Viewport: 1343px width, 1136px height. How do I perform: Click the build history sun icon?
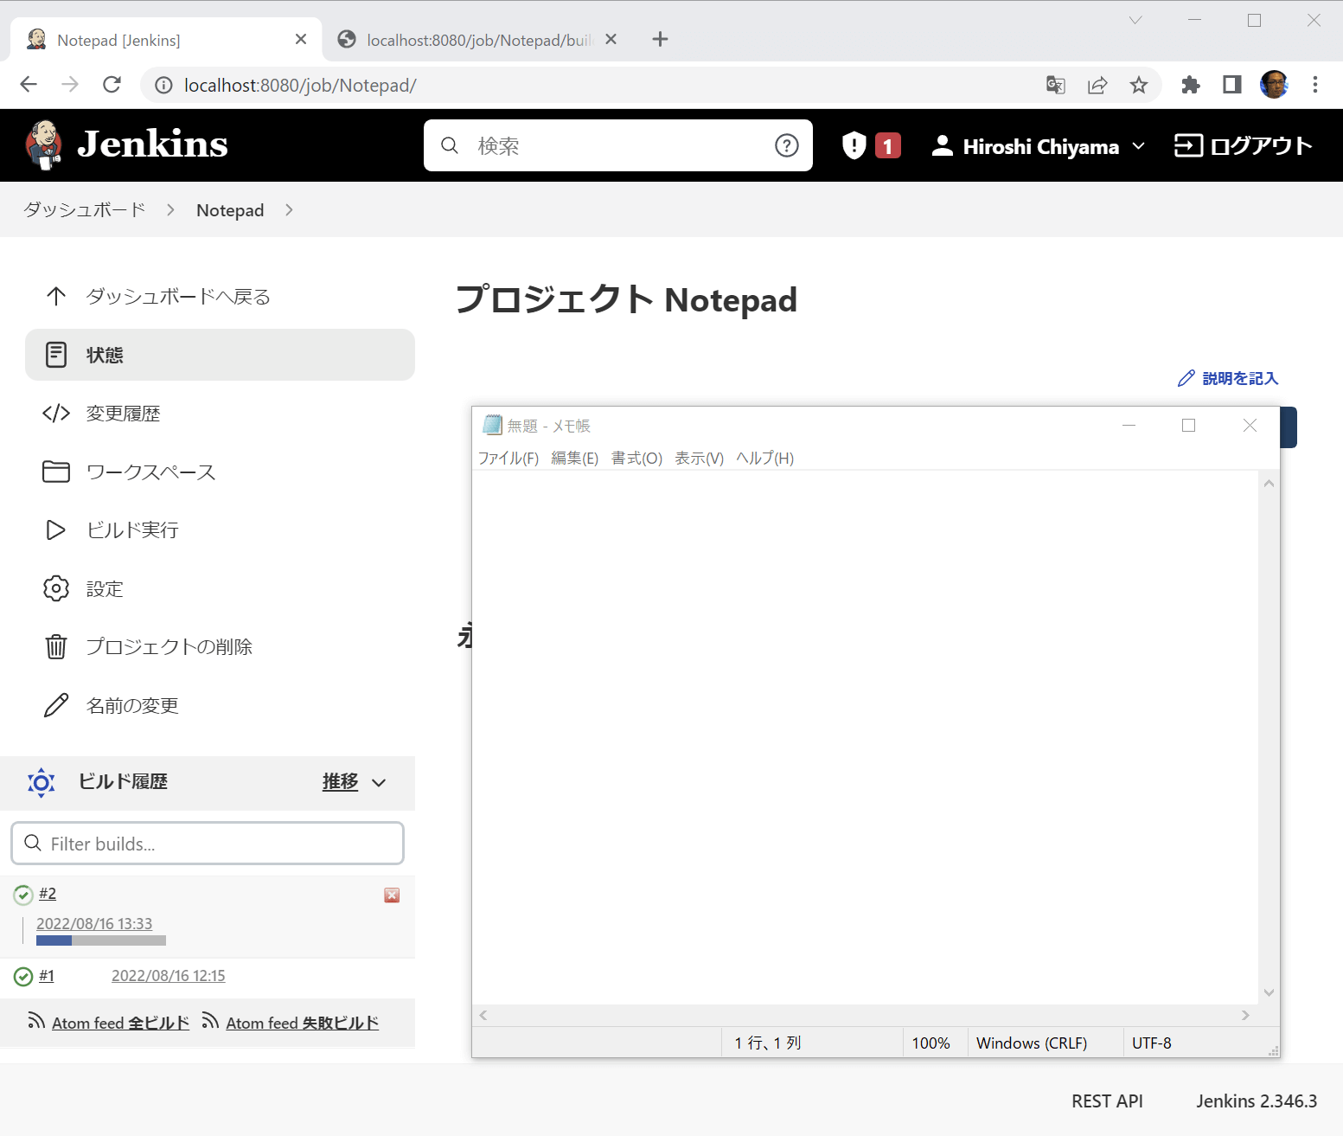tap(41, 782)
